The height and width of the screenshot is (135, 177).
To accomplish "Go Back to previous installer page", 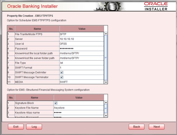I will [136, 127].
